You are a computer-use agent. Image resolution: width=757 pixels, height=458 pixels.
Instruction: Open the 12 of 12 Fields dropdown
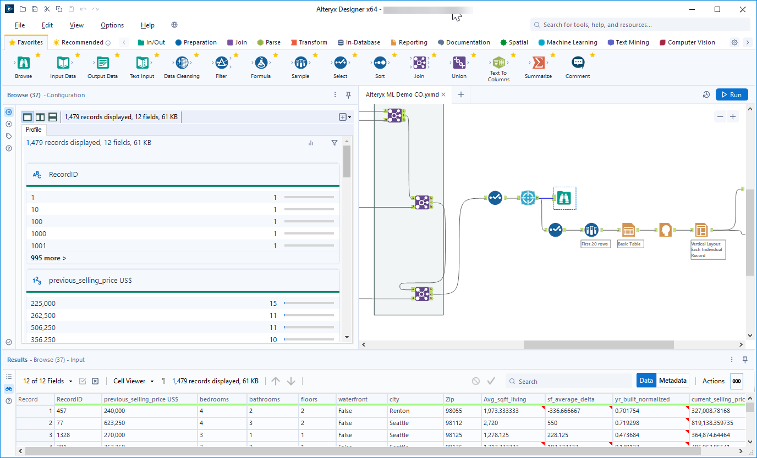tap(48, 381)
